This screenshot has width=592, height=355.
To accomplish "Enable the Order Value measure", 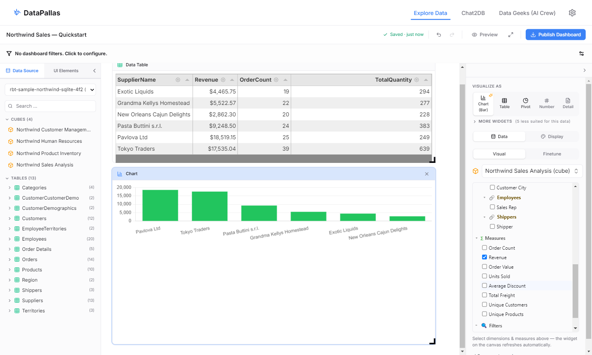I will coord(484,267).
